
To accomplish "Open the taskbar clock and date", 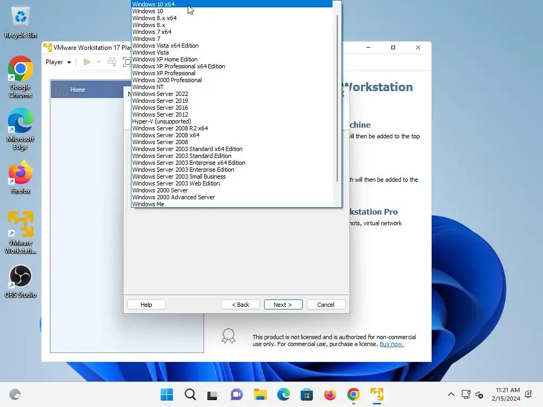I will click(x=506, y=394).
